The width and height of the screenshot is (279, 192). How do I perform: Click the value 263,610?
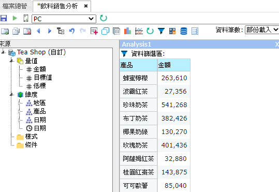(174, 78)
